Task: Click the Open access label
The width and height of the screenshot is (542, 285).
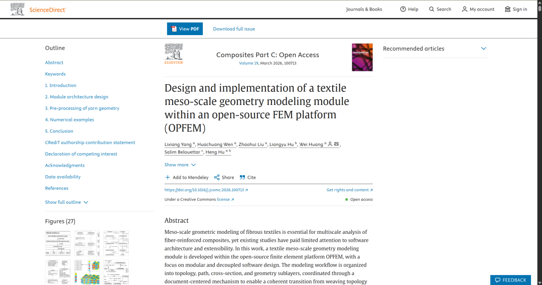Action: pos(361,199)
